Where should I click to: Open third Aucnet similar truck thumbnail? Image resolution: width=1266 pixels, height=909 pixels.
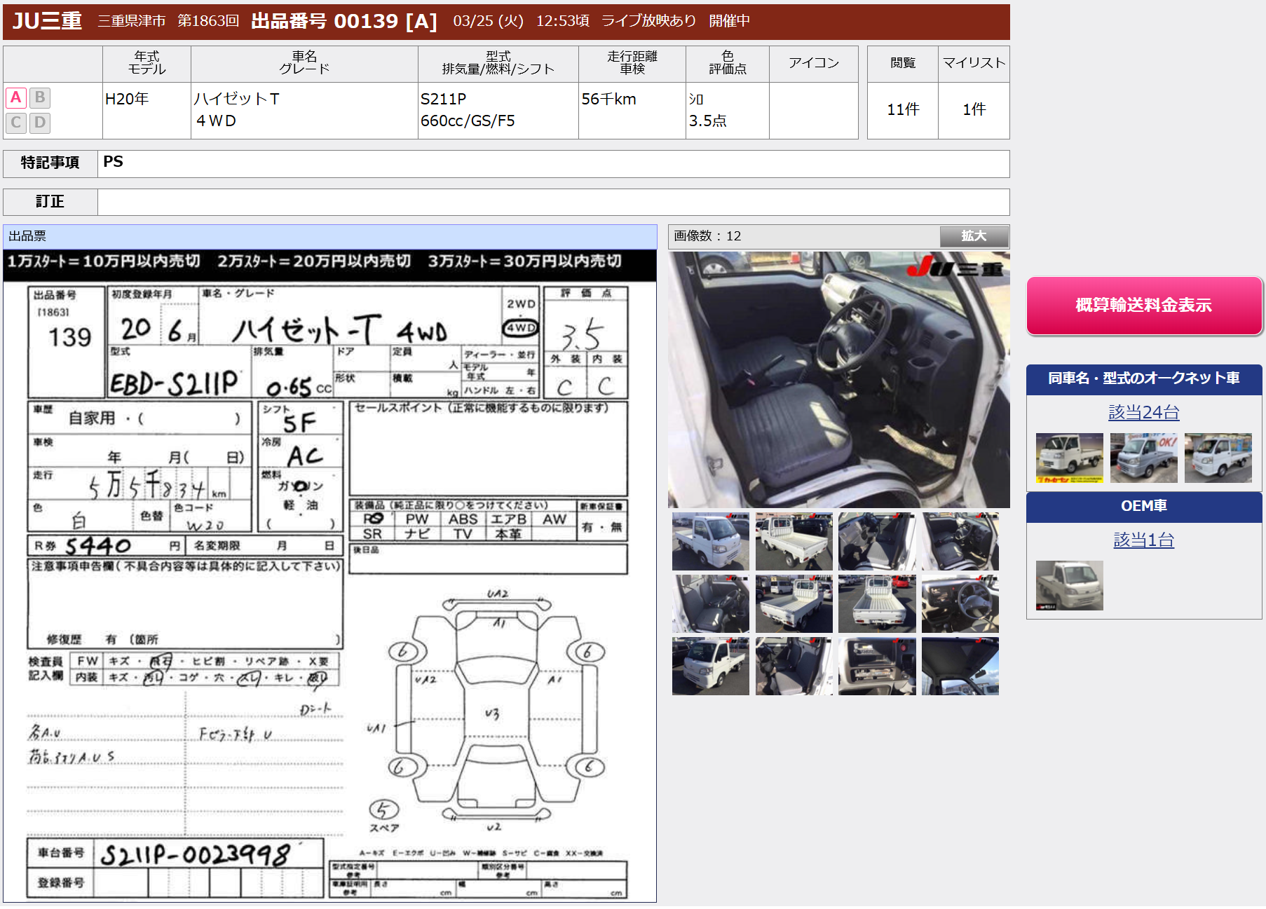tap(1218, 458)
